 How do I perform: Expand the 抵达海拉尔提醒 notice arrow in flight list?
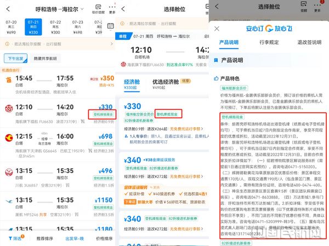[112, 44]
